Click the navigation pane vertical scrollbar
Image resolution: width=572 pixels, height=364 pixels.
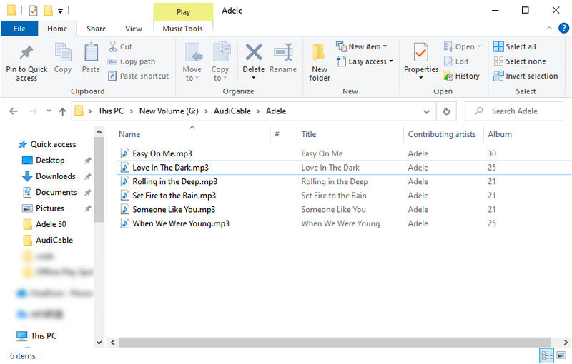click(99, 180)
